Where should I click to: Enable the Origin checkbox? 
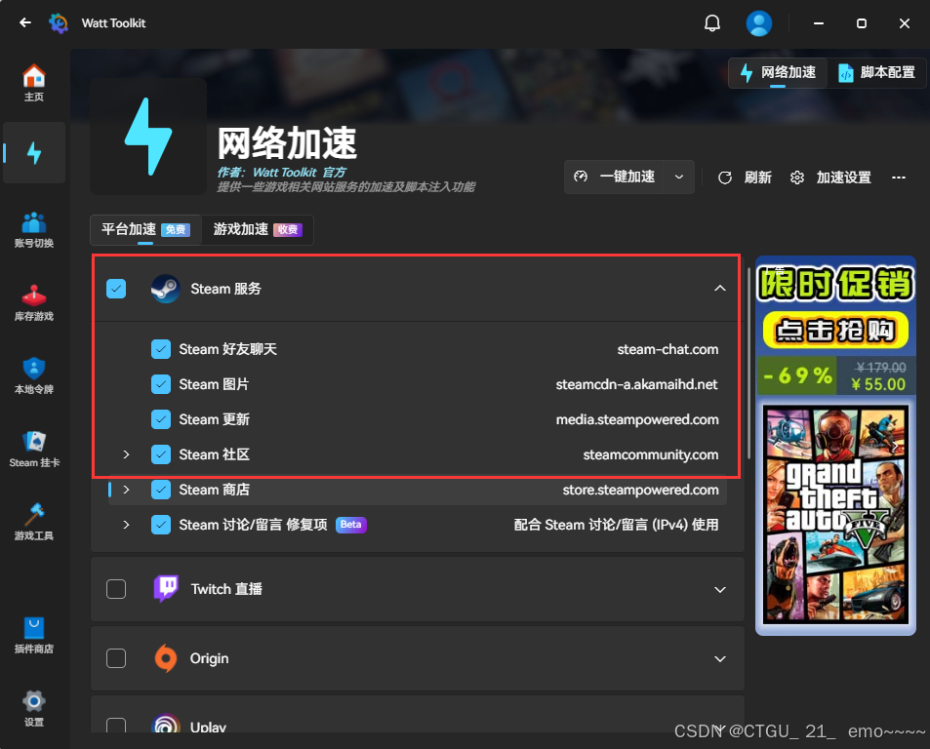(x=116, y=658)
